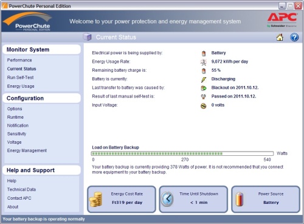Image resolution: width=304 pixels, height=224 pixels.
Task: Click the Current Status page title
Action: click(x=116, y=37)
